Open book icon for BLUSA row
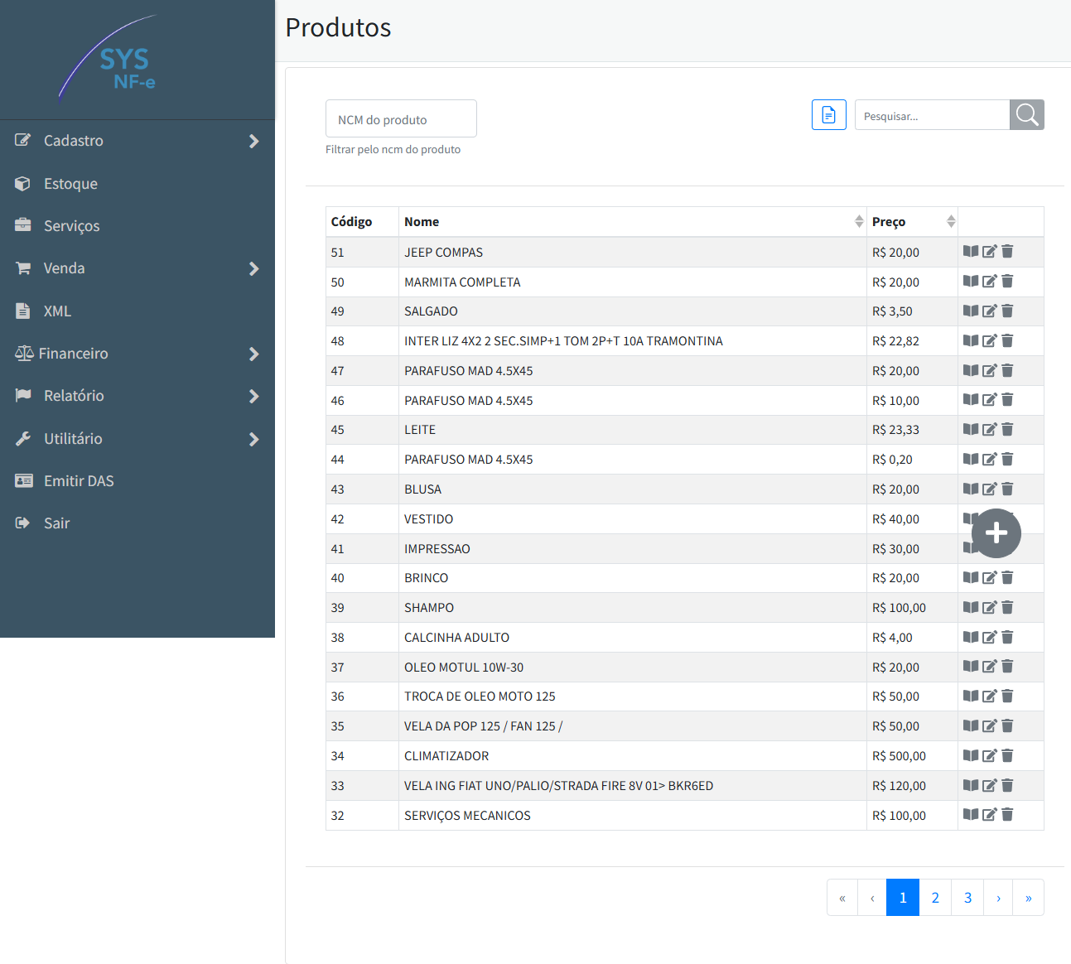Screen dimensions: 1071x964 (971, 489)
